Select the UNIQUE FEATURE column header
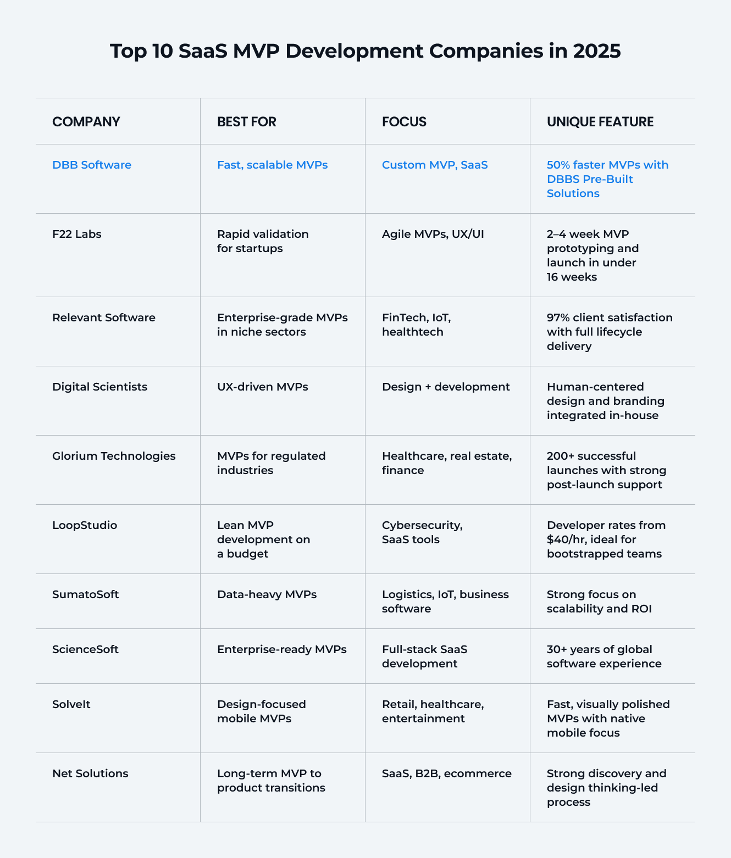The image size is (731, 858). (x=600, y=121)
